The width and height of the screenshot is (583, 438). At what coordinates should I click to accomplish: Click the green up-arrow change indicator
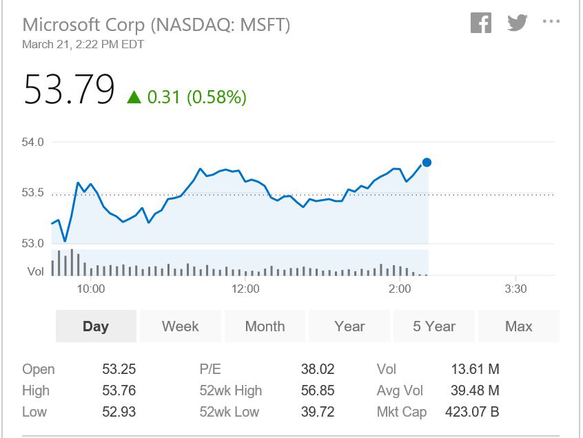tap(134, 97)
